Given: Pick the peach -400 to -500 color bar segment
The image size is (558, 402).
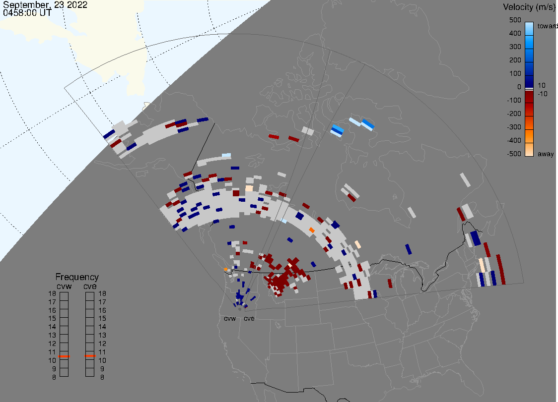Looking at the screenshot, I should coord(529,150).
